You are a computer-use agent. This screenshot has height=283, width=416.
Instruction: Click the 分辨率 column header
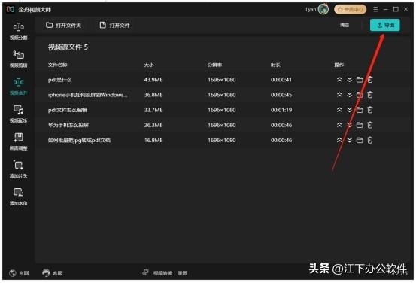pyautogui.click(x=214, y=65)
